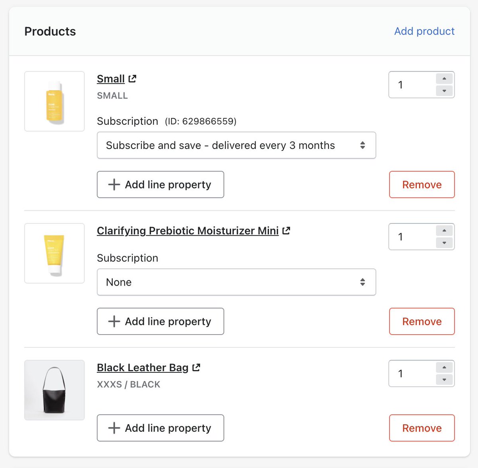
Task: Increase quantity for Small product
Action: [x=444, y=78]
